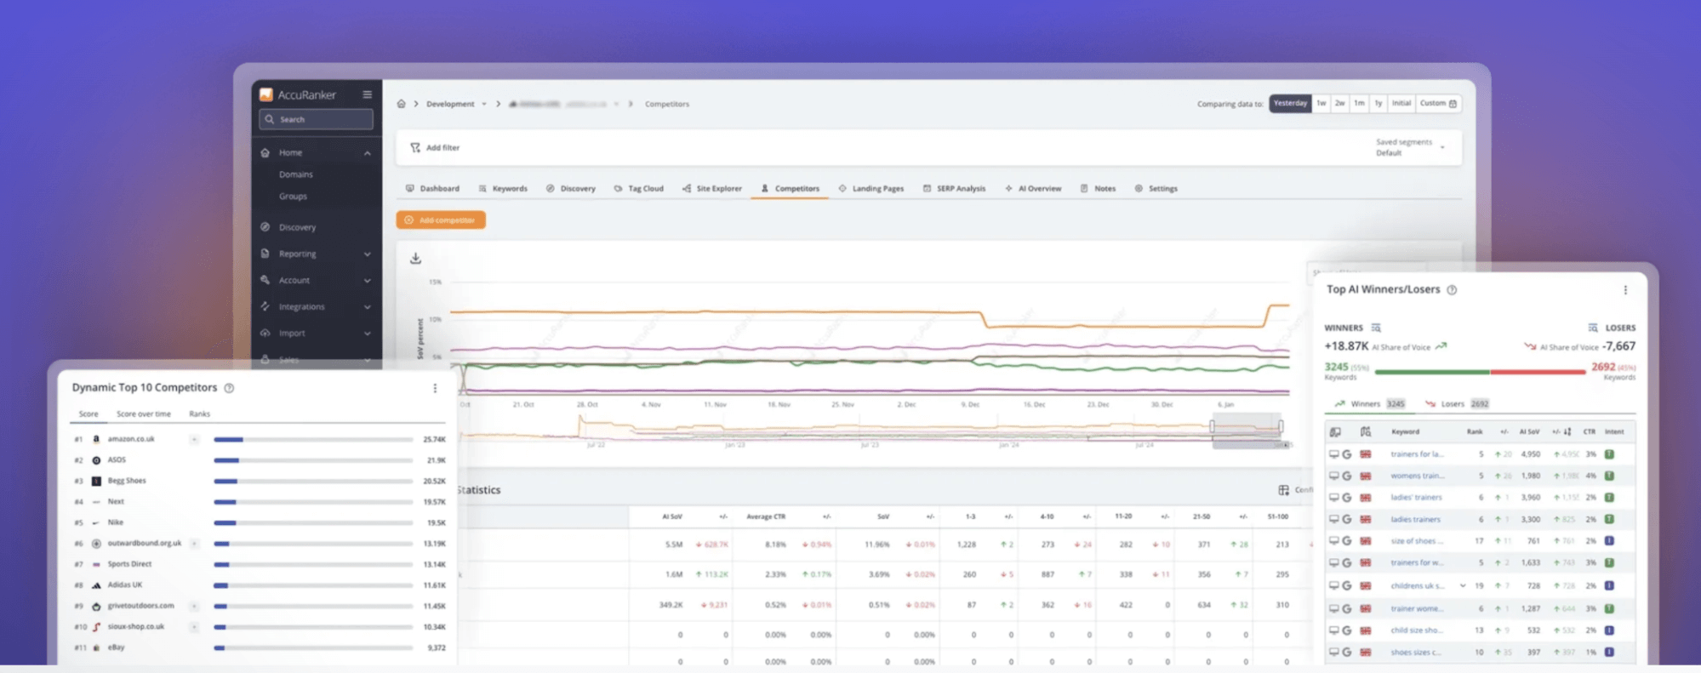This screenshot has width=1701, height=673.
Task: Switch to the Keywords tab
Action: (503, 189)
